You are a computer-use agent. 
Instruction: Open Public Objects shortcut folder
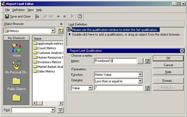click(x=16, y=84)
